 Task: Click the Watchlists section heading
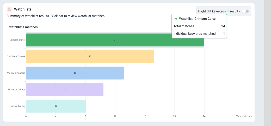tap(23, 9)
